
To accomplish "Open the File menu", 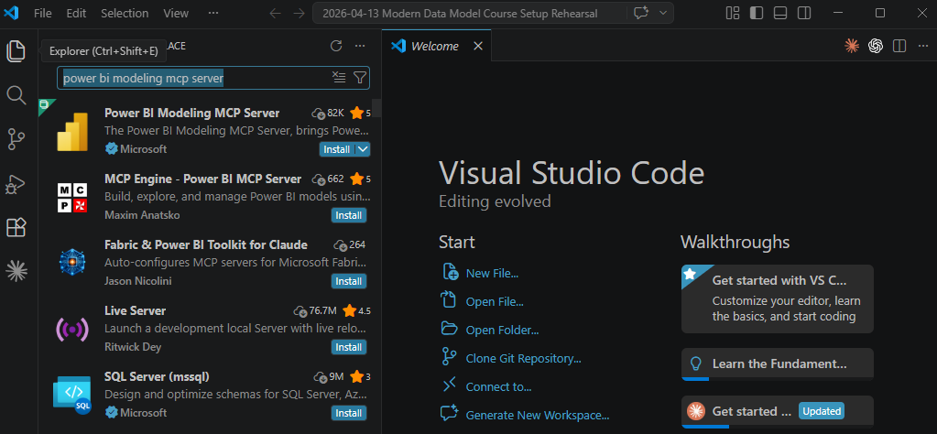I will coord(42,13).
